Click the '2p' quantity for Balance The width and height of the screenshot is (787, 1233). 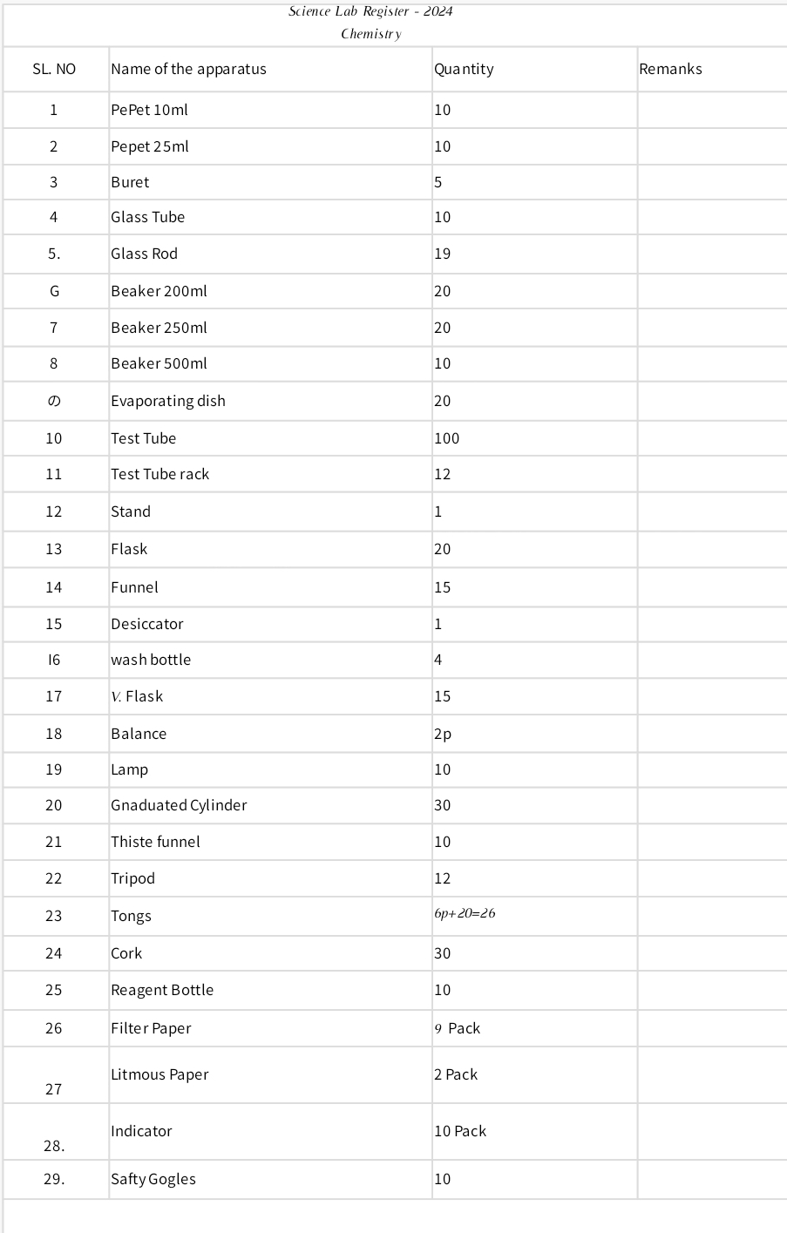point(443,734)
